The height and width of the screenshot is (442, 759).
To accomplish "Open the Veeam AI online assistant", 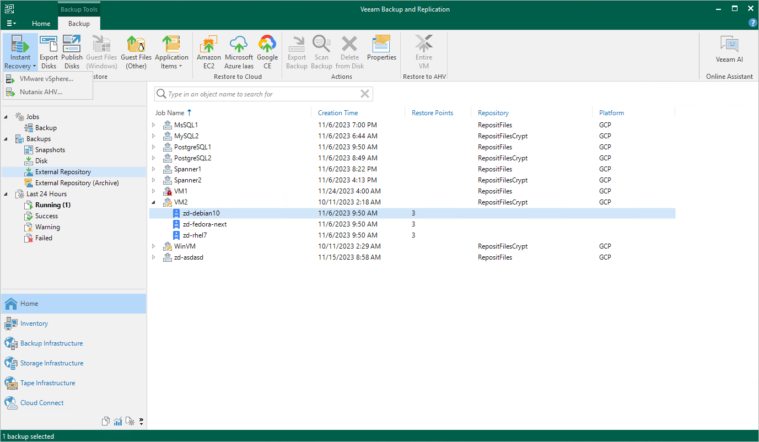I will click(729, 50).
